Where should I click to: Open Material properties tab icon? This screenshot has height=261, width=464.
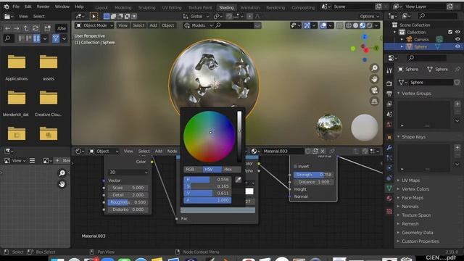pos(389,198)
